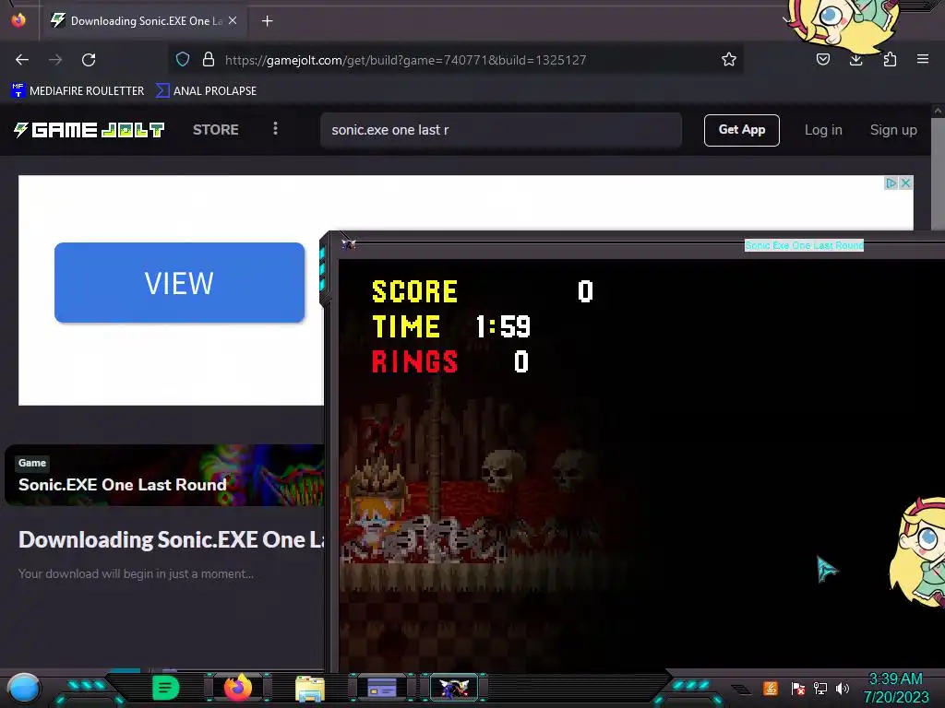Screen dimensions: 945x708
Task: Click the Sign up link
Action: pos(893,130)
